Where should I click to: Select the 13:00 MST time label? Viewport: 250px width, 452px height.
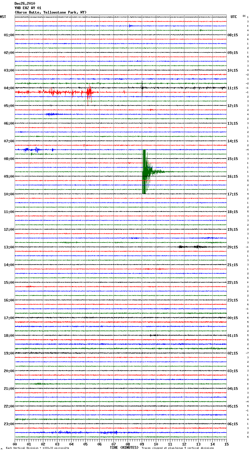9,247
